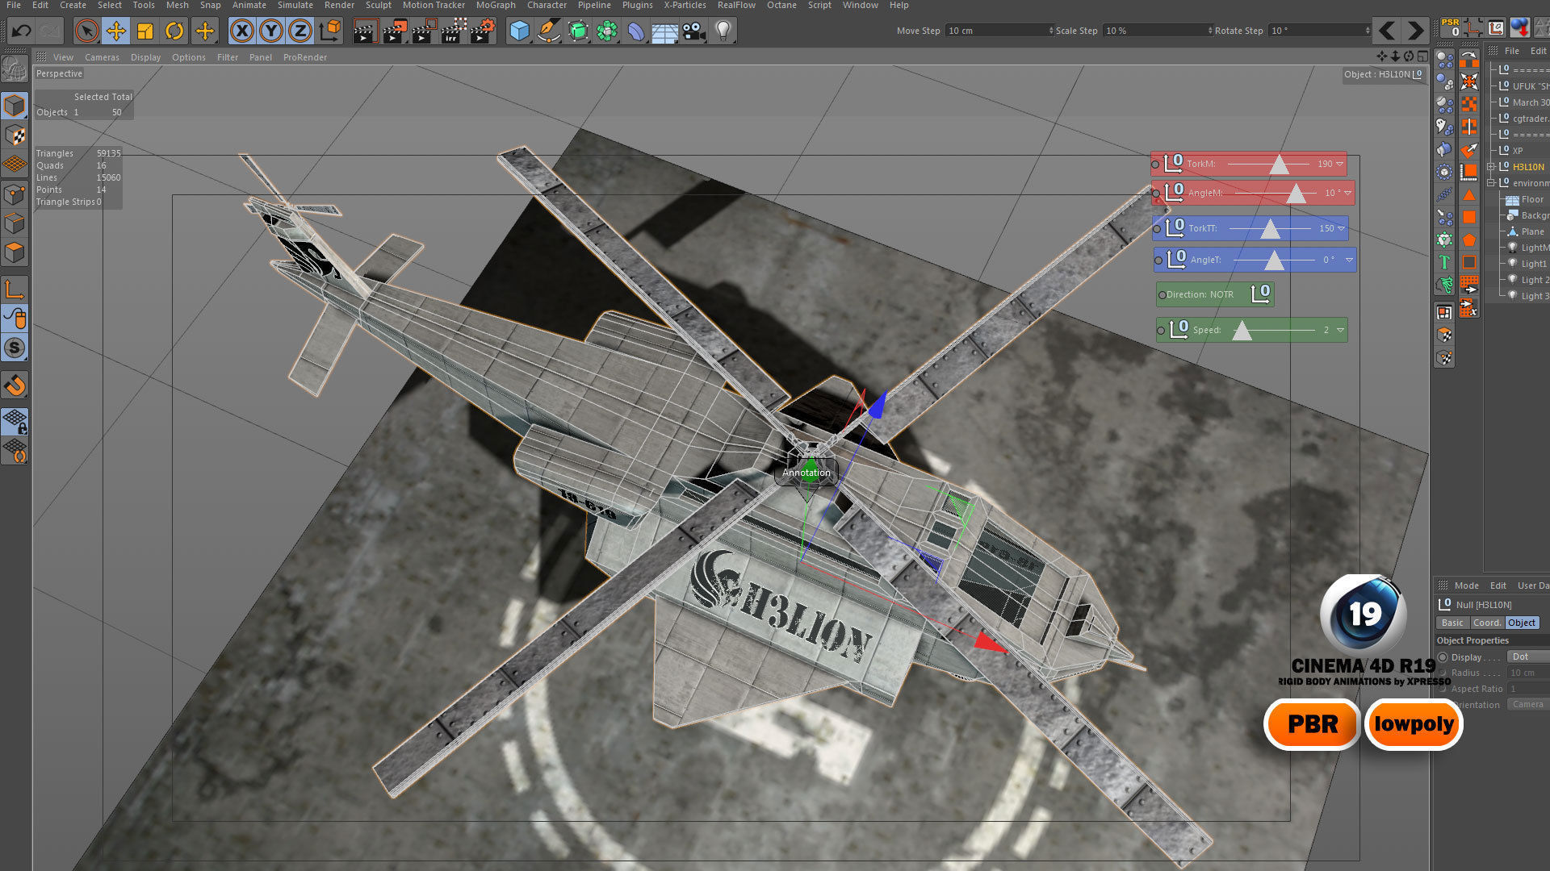Click the PSR reset icon
The height and width of the screenshot is (871, 1550).
(x=1451, y=27)
